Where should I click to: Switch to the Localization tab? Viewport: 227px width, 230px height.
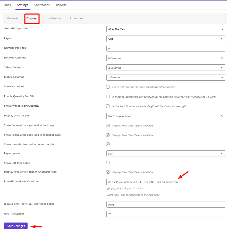[x=53, y=18]
